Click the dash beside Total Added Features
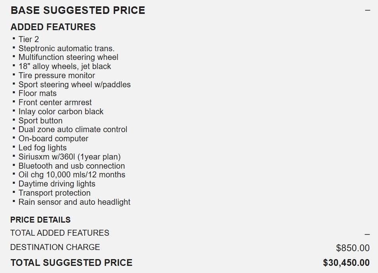 pyautogui.click(x=367, y=234)
